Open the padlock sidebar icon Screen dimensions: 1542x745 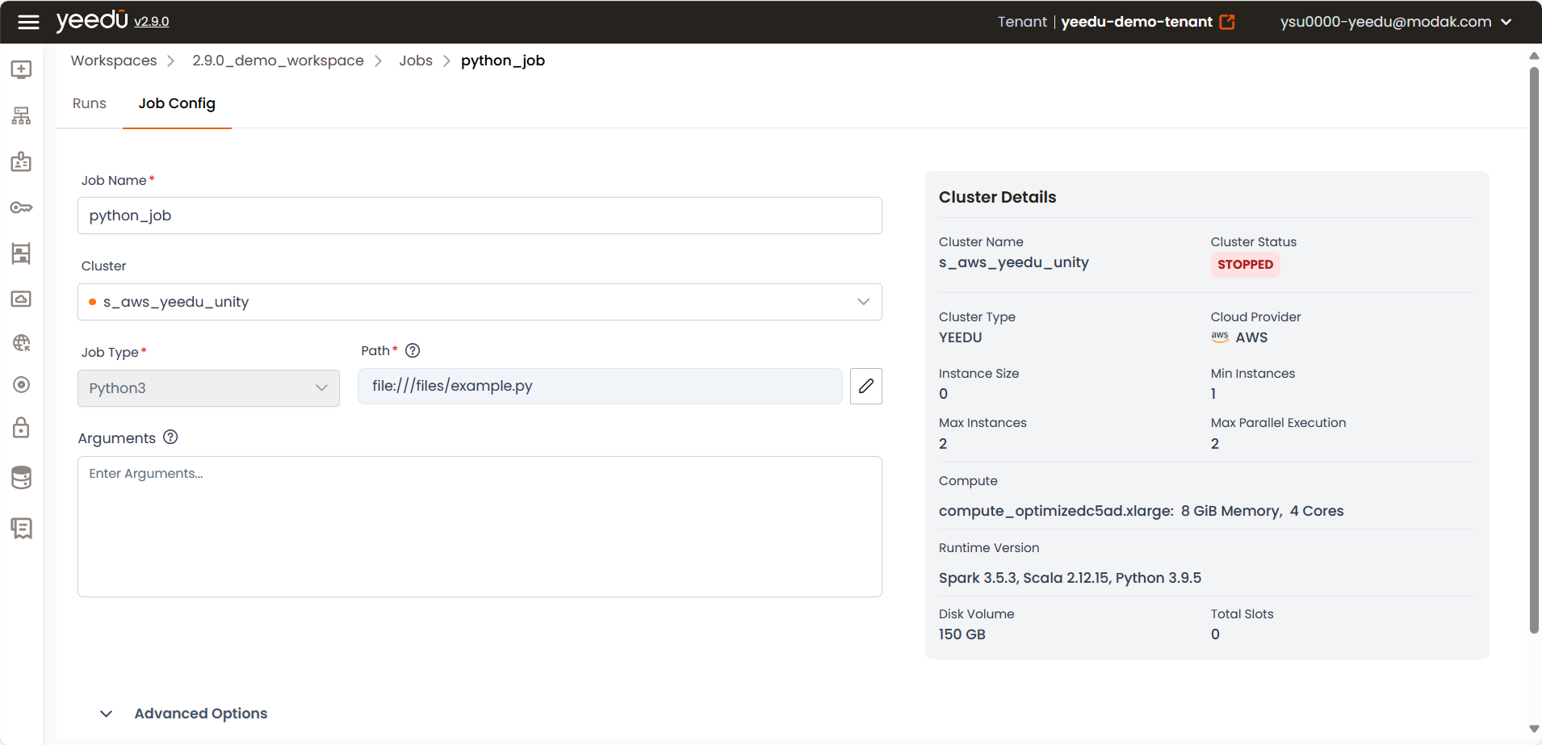[x=22, y=427]
